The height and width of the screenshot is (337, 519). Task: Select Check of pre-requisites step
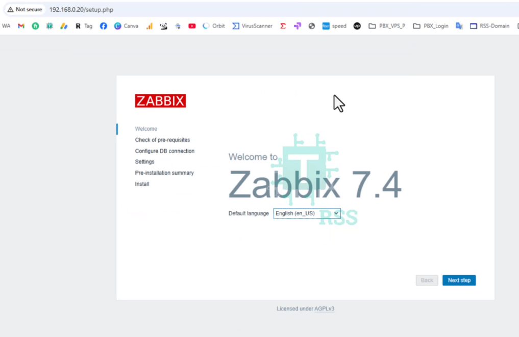tap(162, 140)
